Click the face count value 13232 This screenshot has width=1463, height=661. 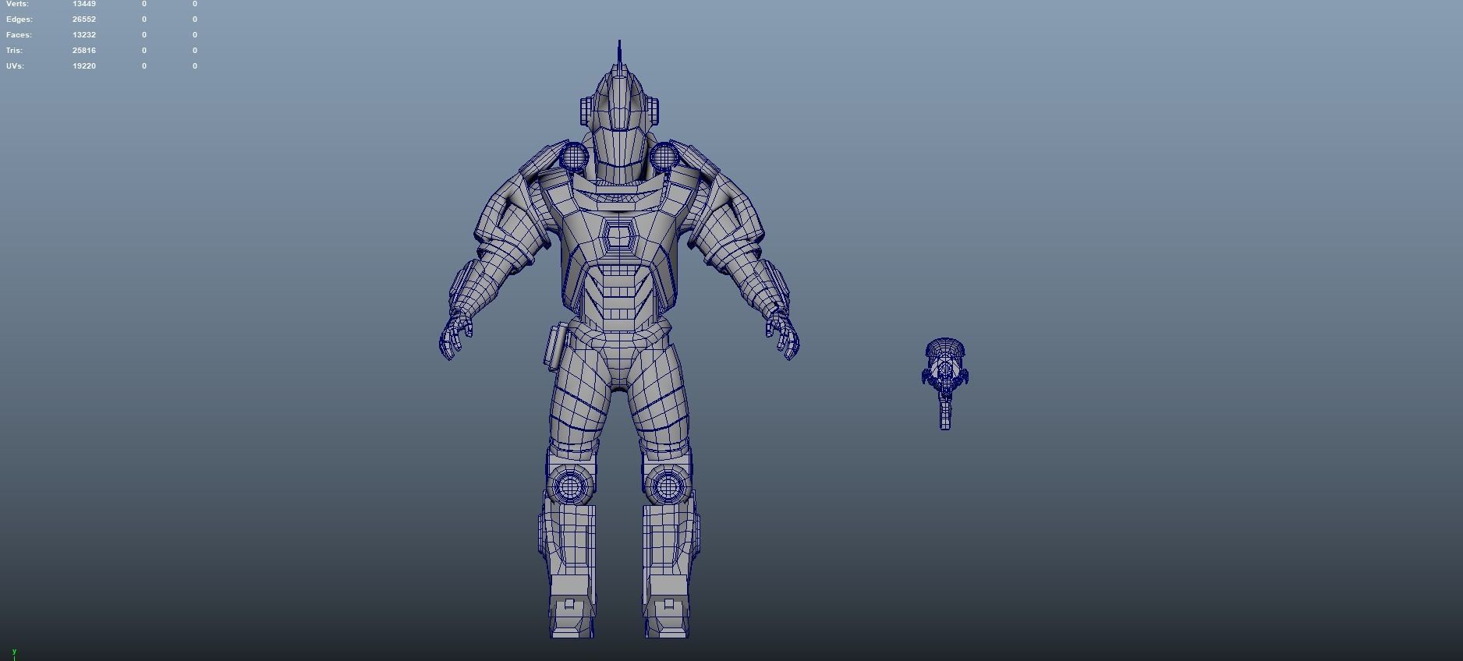point(84,35)
